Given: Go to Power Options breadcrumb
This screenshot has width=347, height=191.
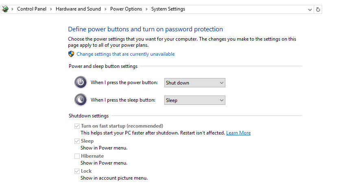Looking at the screenshot, I should tap(126, 9).
